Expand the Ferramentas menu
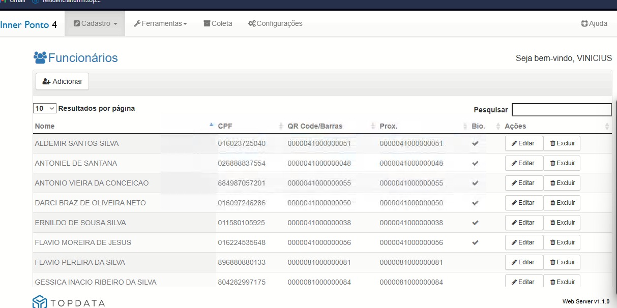Screen dimensions: 617x308 coord(160,23)
